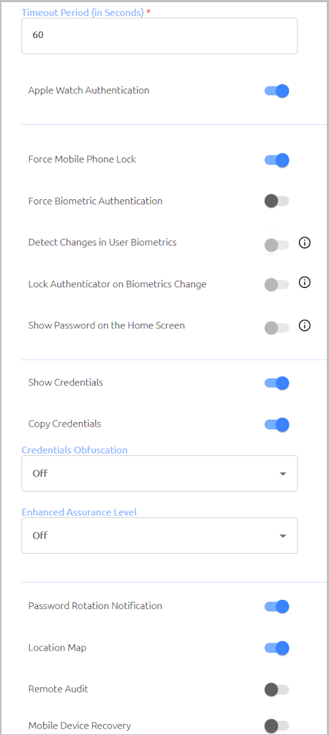Viewport: 329px width, 735px height.
Task: Turn off Force Mobile Phone Lock
Action: click(x=276, y=160)
